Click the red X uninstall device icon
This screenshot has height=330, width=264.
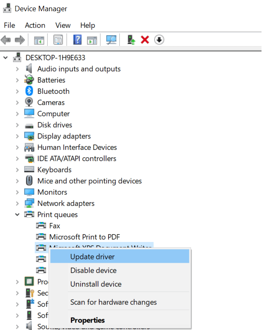click(145, 40)
